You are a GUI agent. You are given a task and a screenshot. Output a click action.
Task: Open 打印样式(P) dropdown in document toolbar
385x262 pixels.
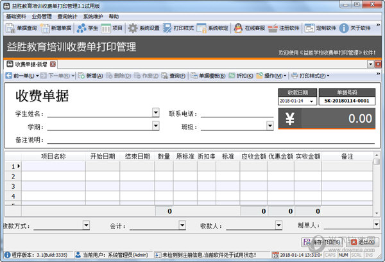(311, 76)
